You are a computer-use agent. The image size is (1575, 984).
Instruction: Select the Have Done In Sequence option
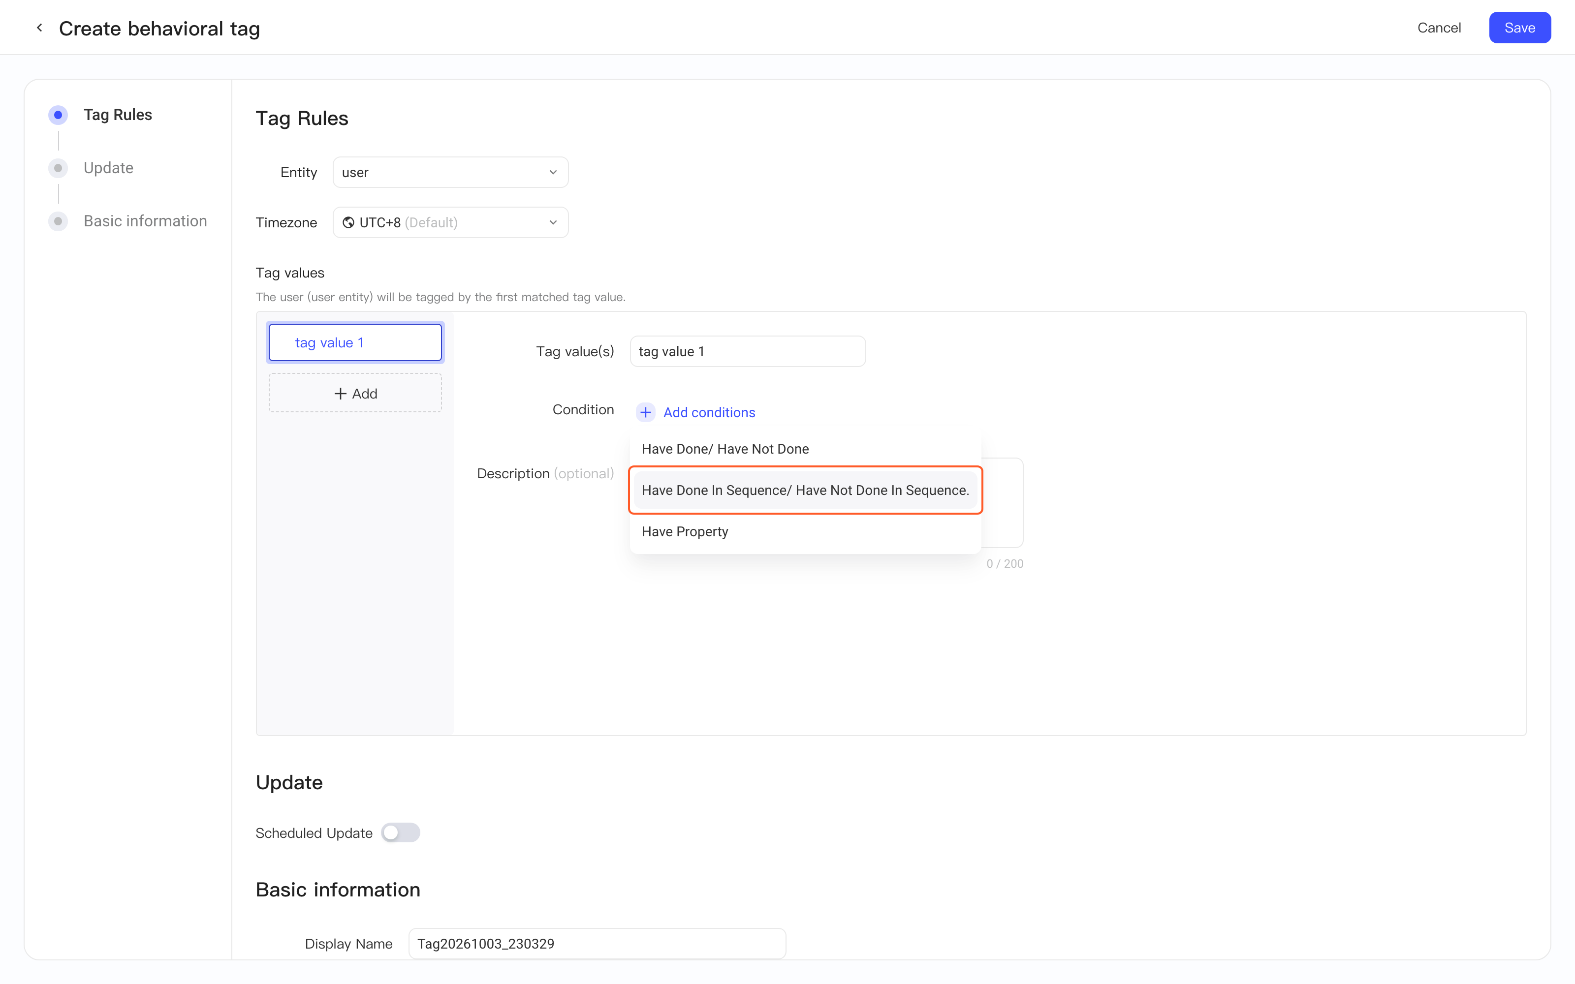[805, 490]
